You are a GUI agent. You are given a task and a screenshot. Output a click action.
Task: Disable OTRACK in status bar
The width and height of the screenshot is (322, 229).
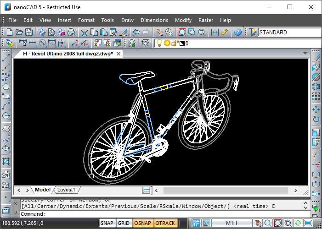[165, 223]
